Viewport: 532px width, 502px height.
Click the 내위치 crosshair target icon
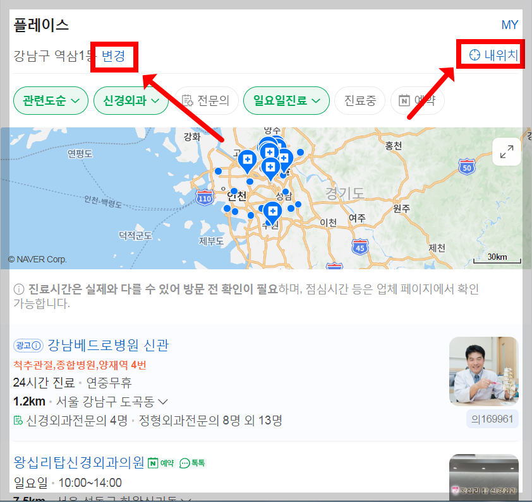(x=475, y=55)
